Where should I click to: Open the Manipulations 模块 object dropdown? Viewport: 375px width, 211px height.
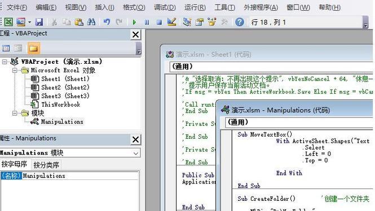coord(135,153)
